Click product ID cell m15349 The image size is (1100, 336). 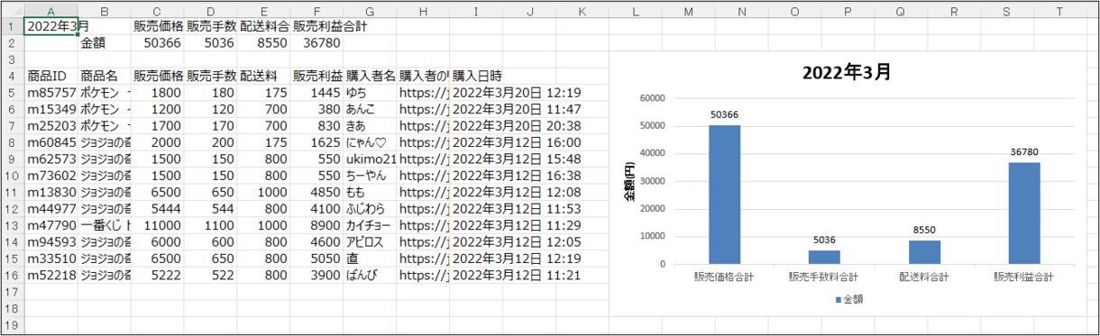click(x=51, y=109)
